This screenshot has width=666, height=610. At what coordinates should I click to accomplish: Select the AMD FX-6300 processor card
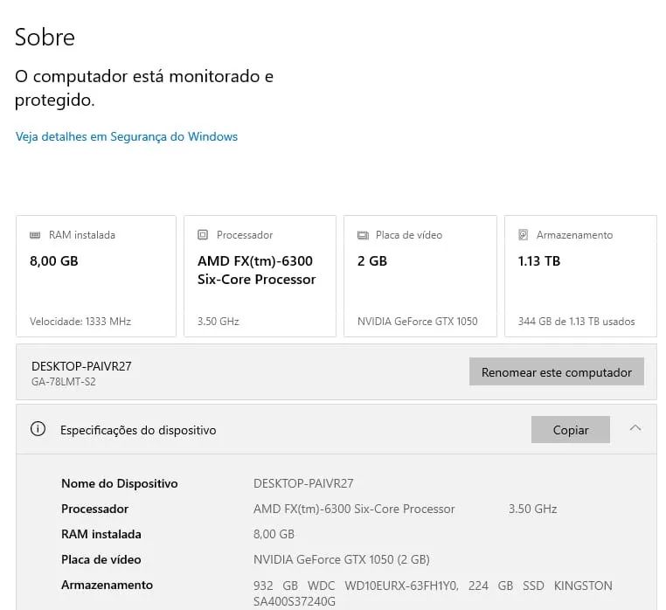click(260, 276)
